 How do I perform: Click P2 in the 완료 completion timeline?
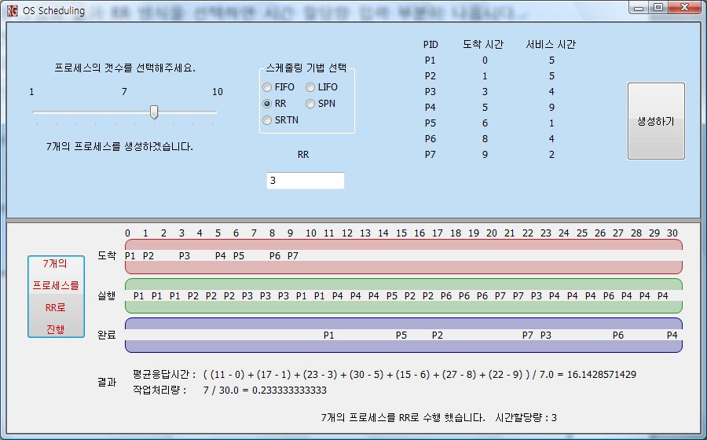(x=438, y=335)
